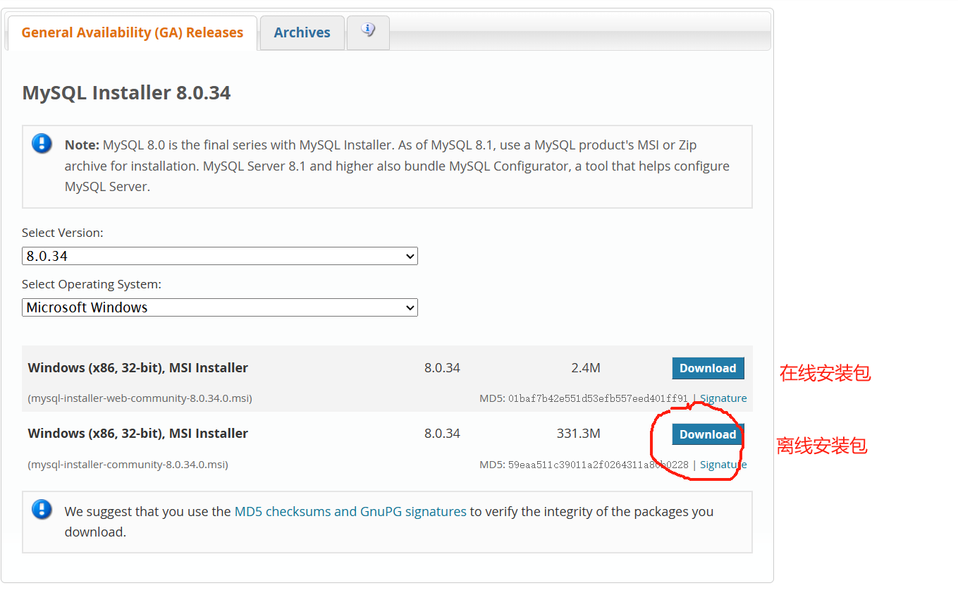Open the Select Version dropdown
Image resolution: width=958 pixels, height=600 pixels.
(x=220, y=256)
